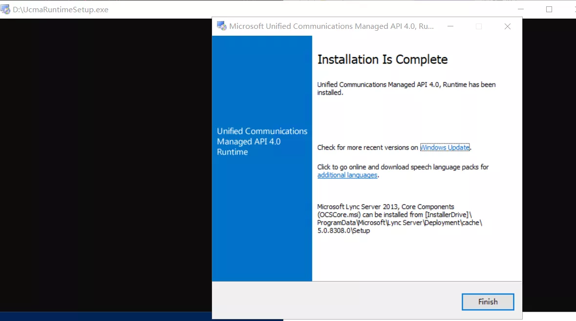Maximize the UcmaRuntimeSetup.exe console window
Viewport: 576px width, 321px height.
[549, 9]
